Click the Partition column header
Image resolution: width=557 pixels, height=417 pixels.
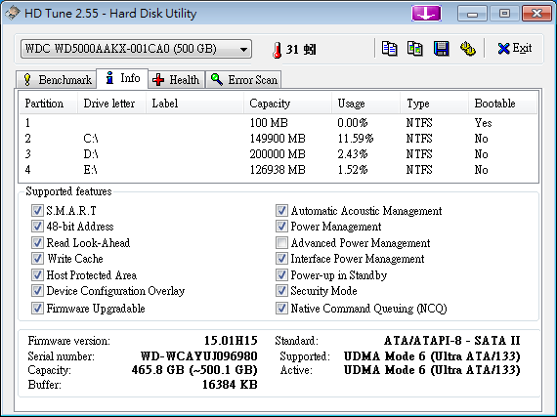[48, 104]
